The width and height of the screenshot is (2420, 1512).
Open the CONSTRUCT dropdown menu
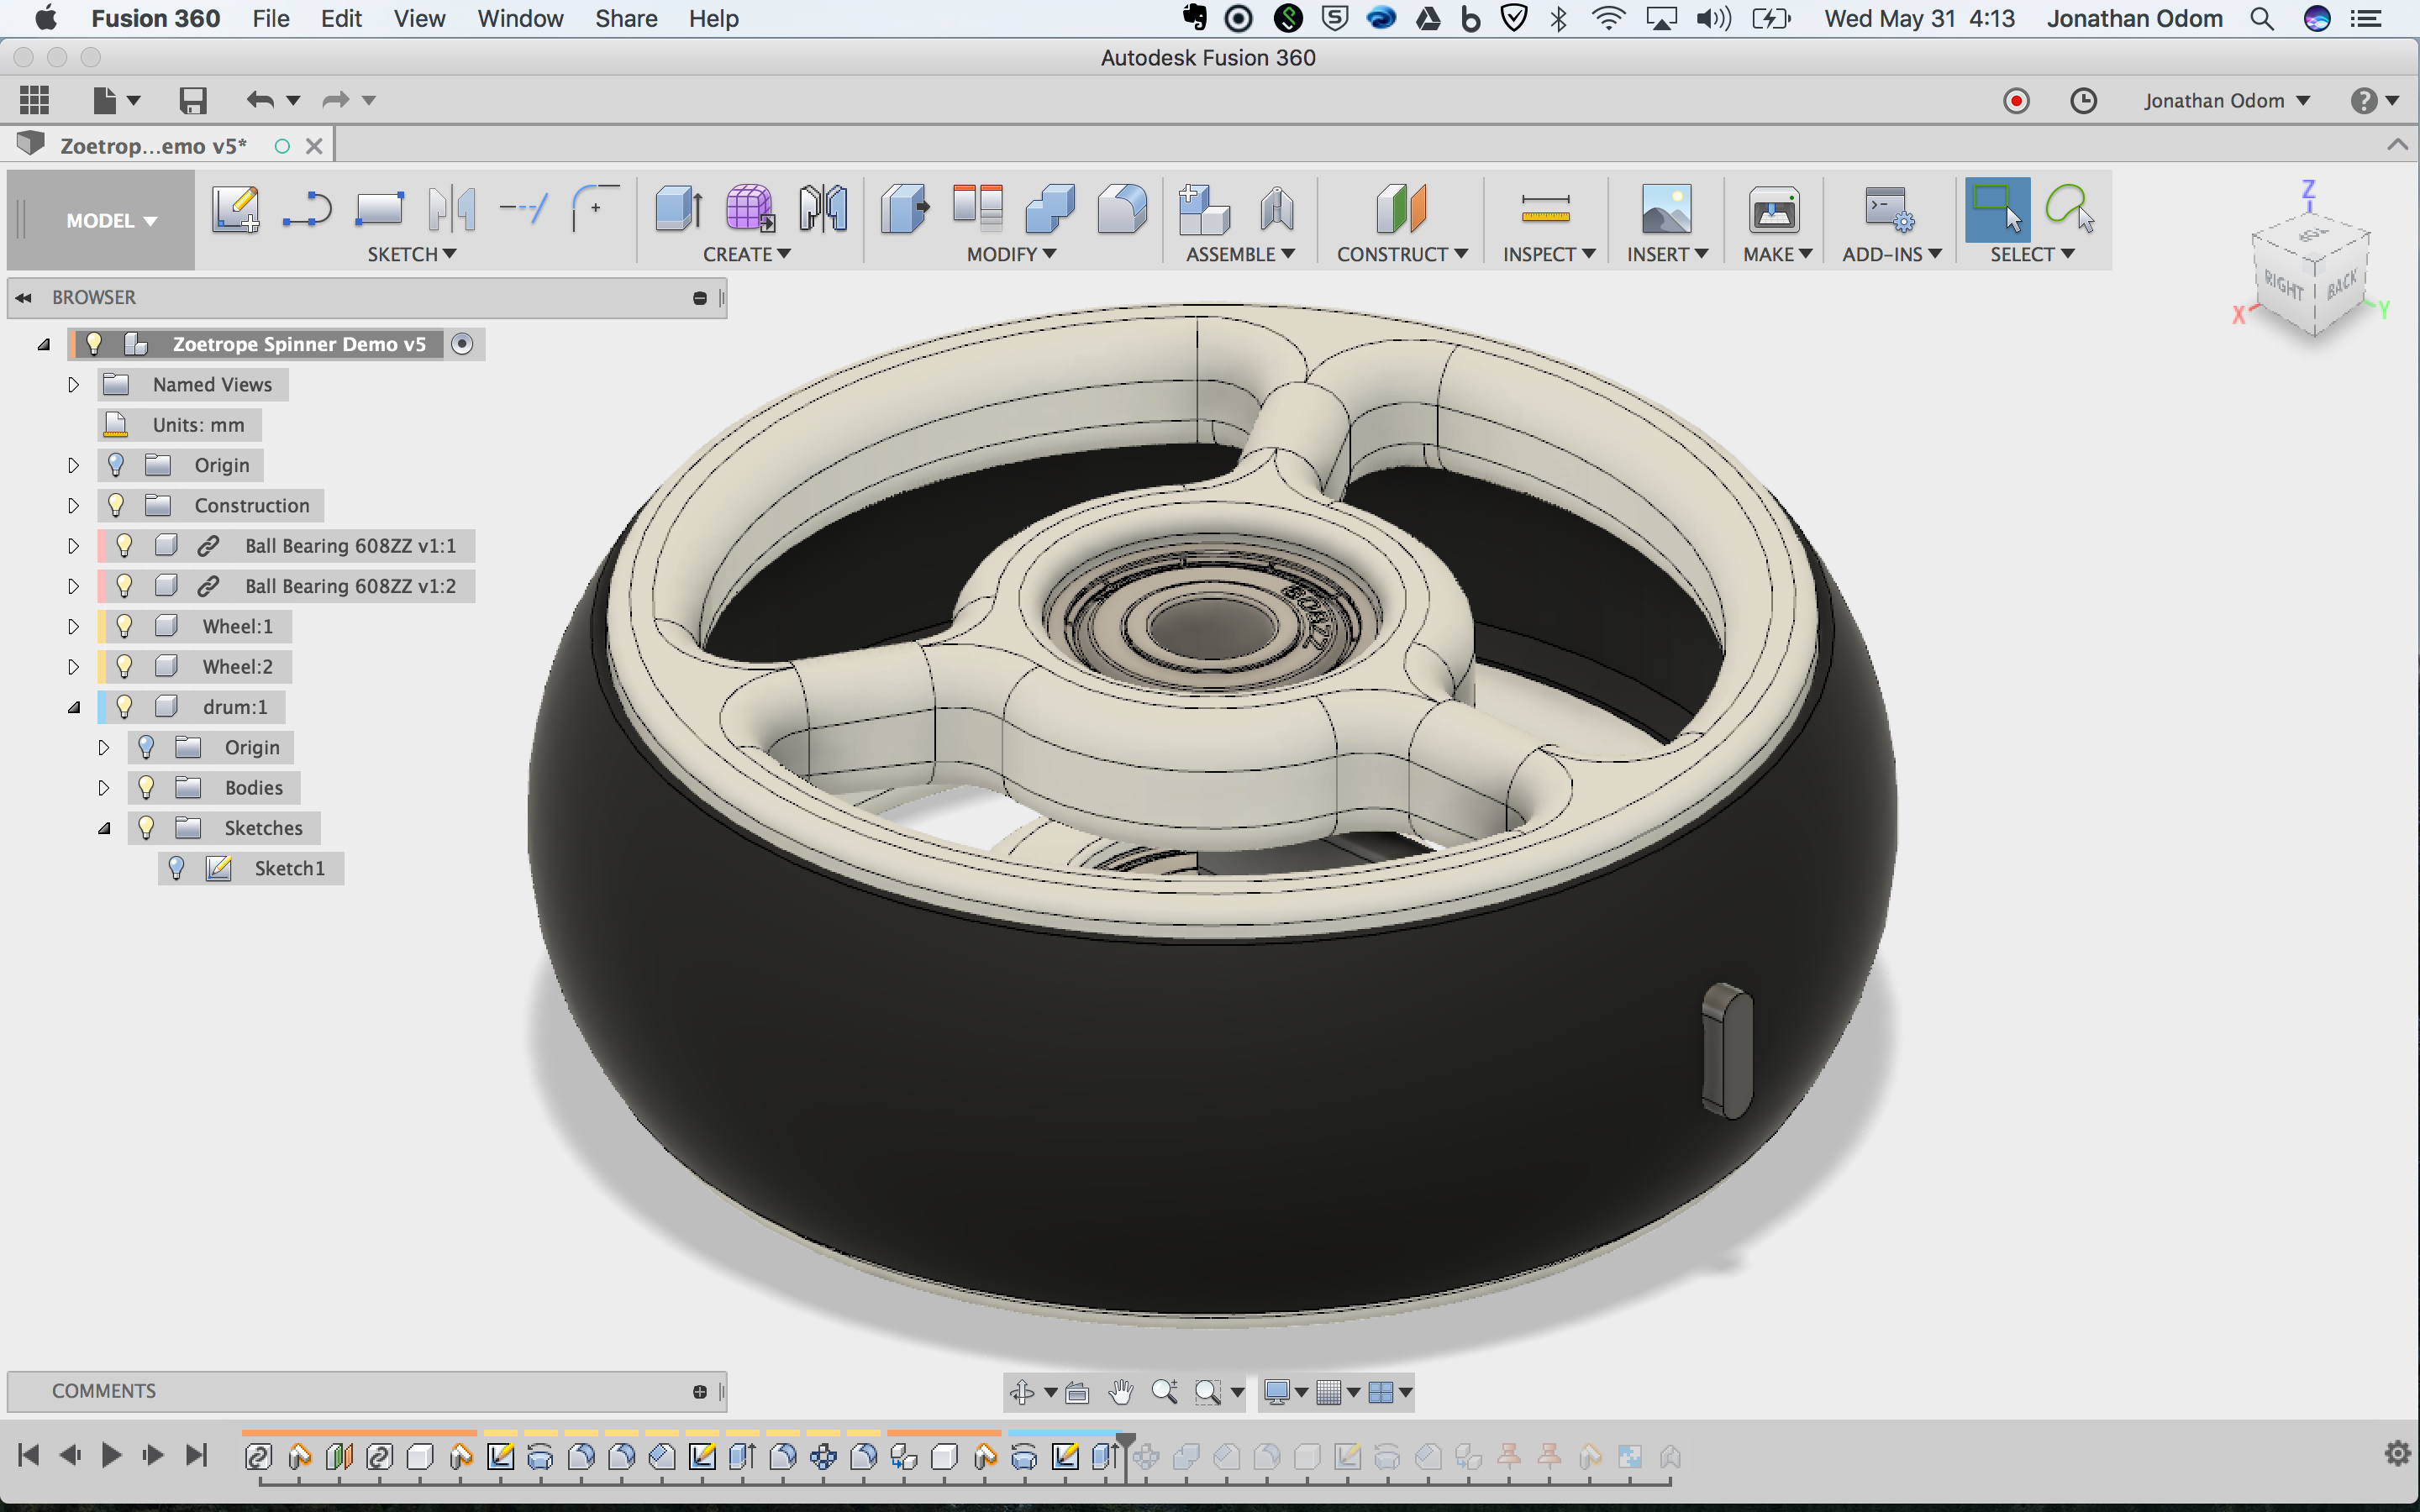click(x=1401, y=254)
